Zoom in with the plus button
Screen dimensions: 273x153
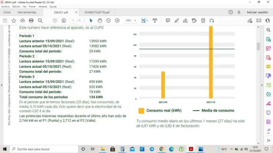117,21
